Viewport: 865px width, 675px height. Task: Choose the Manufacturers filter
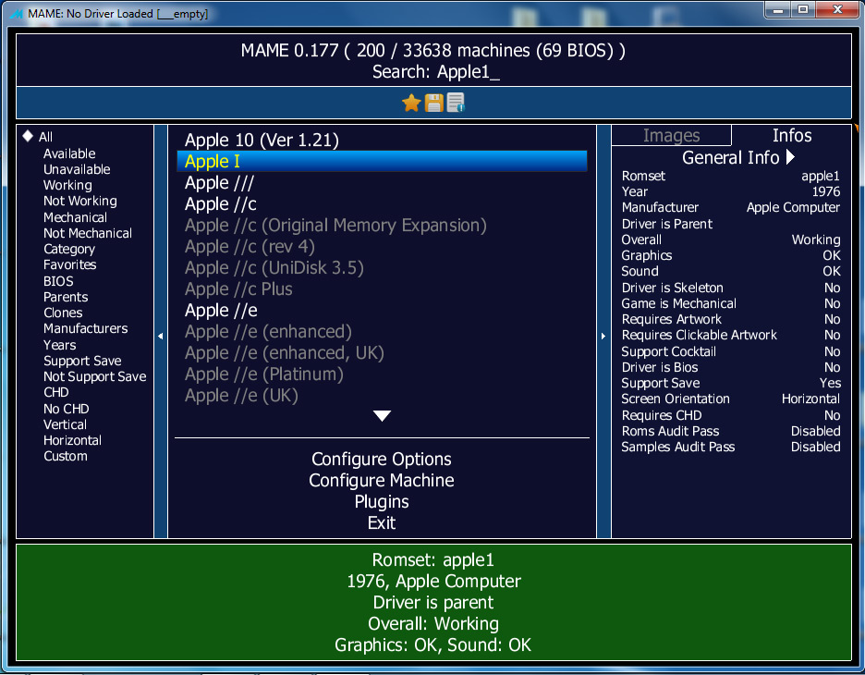[86, 328]
